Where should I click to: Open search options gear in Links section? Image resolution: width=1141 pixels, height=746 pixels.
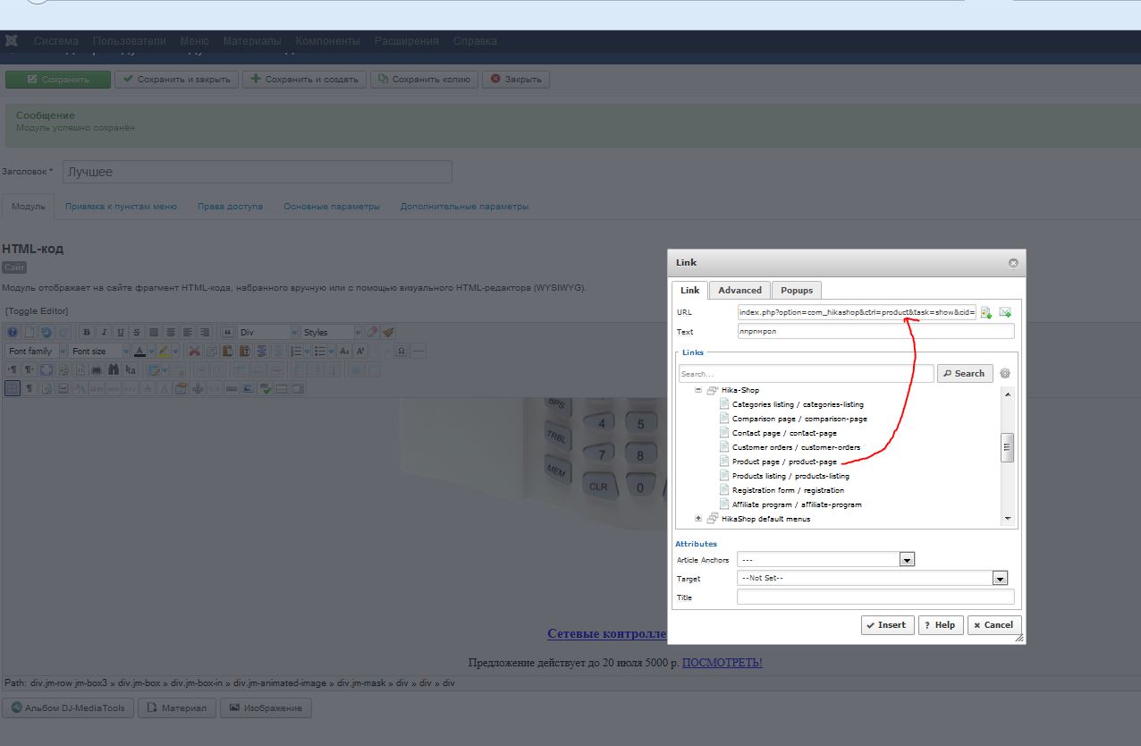1005,374
